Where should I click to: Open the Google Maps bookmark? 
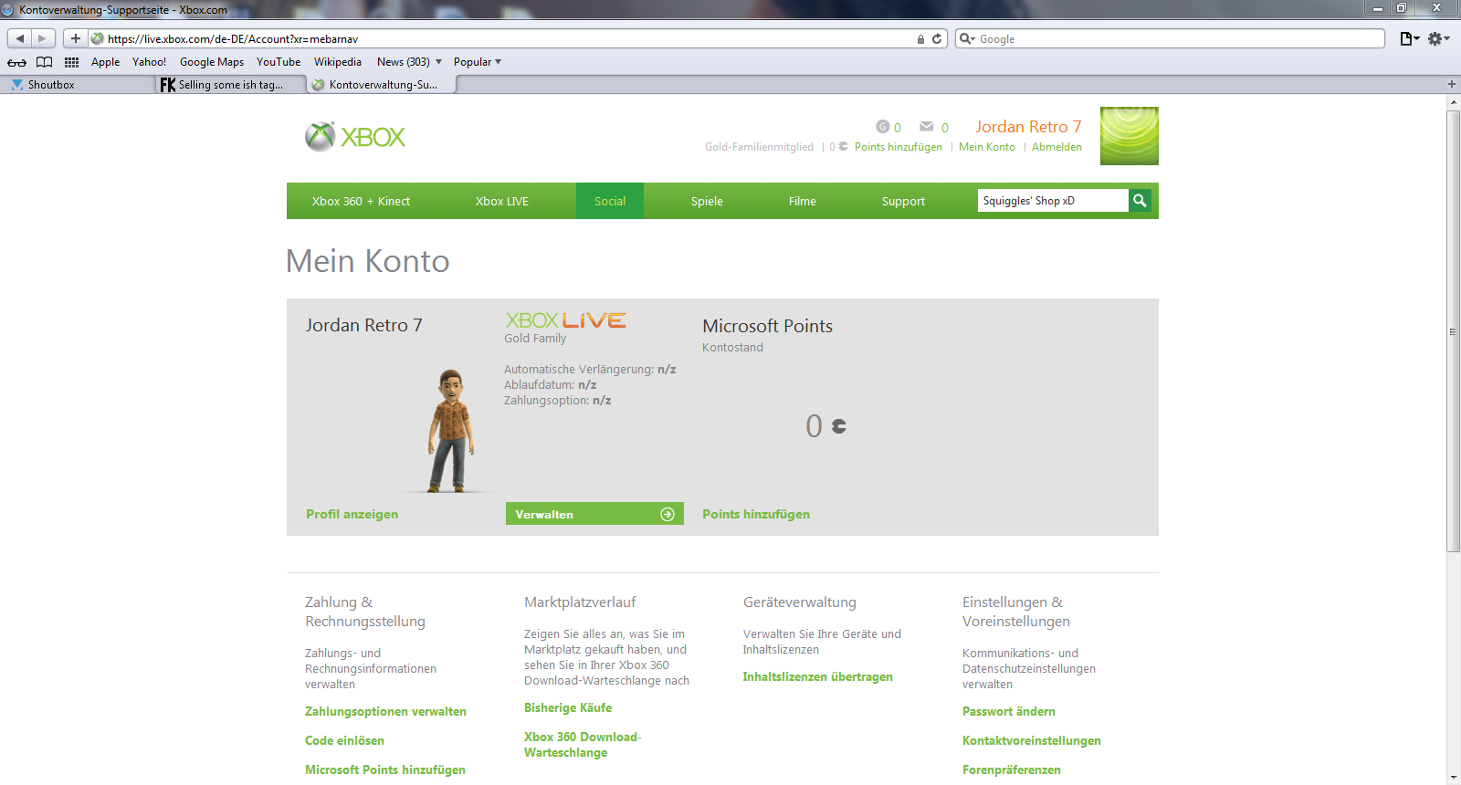point(212,62)
